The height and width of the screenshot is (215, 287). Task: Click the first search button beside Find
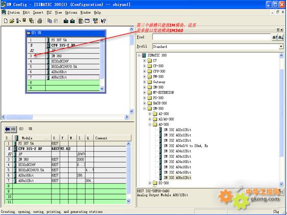275,37
